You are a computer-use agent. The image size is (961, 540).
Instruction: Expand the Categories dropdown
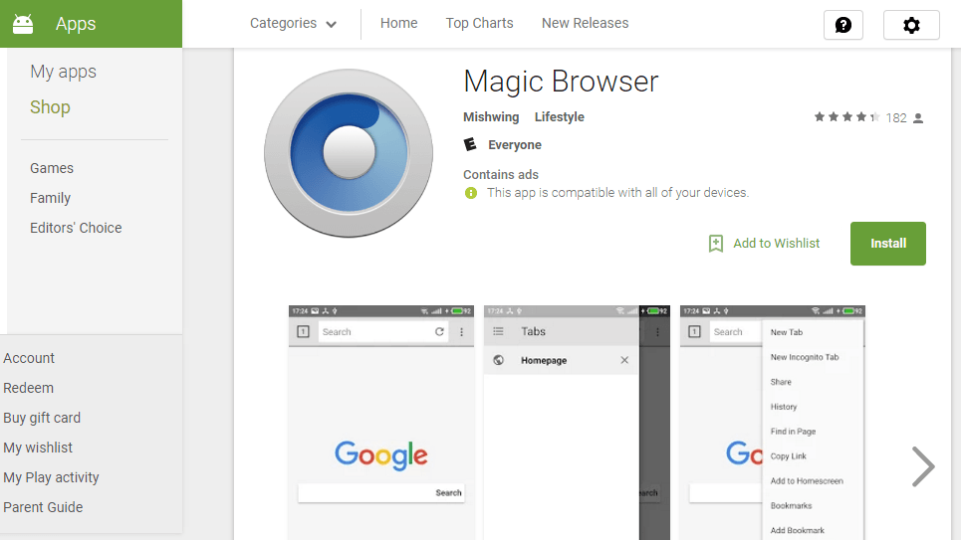pos(293,23)
